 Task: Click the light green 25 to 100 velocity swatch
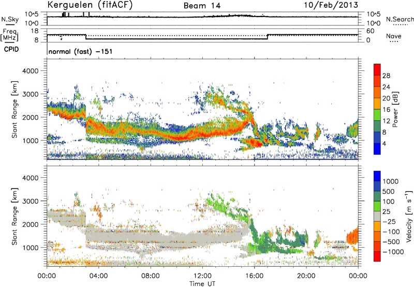point(377,206)
